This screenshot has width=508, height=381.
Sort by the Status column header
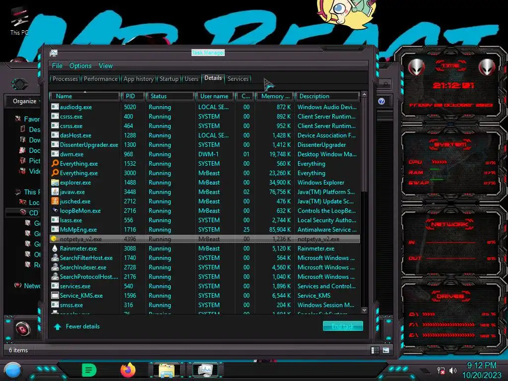click(x=171, y=96)
